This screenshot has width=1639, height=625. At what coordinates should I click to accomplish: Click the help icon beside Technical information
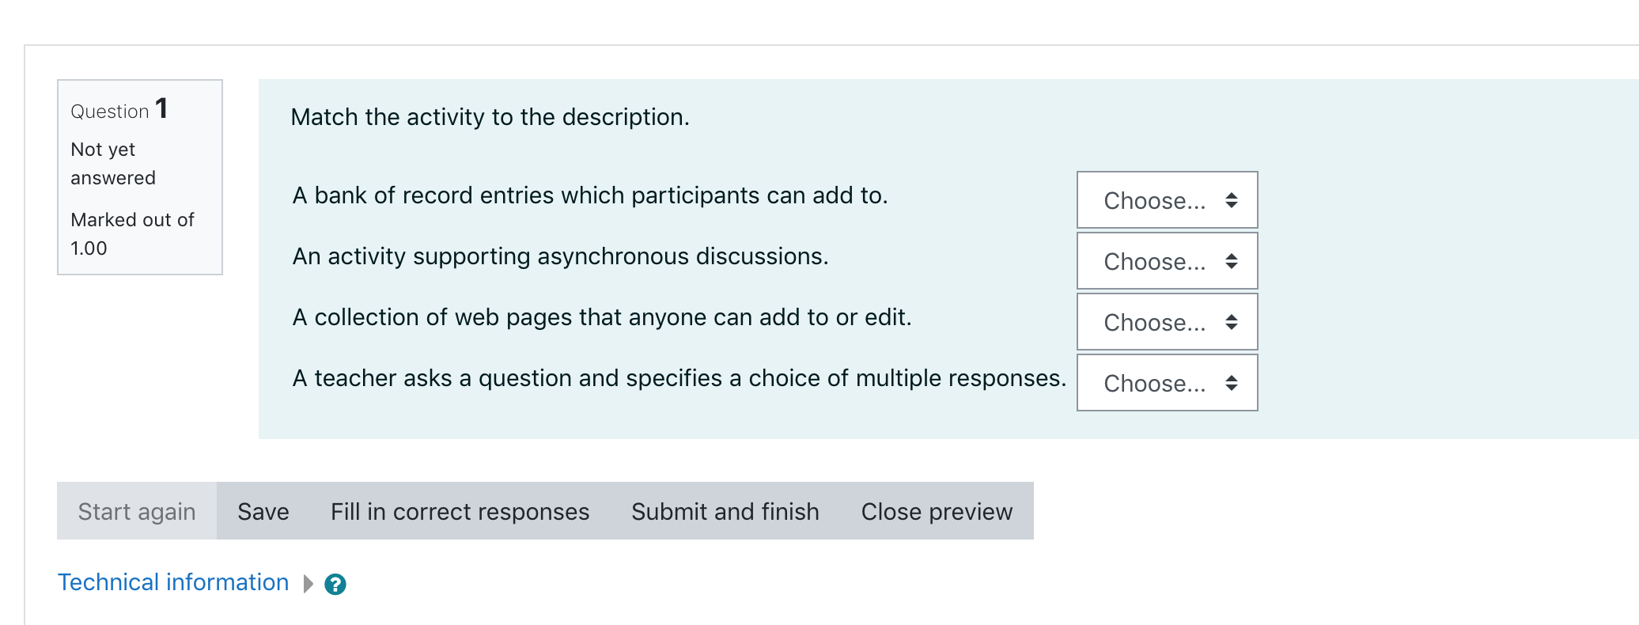click(x=335, y=584)
